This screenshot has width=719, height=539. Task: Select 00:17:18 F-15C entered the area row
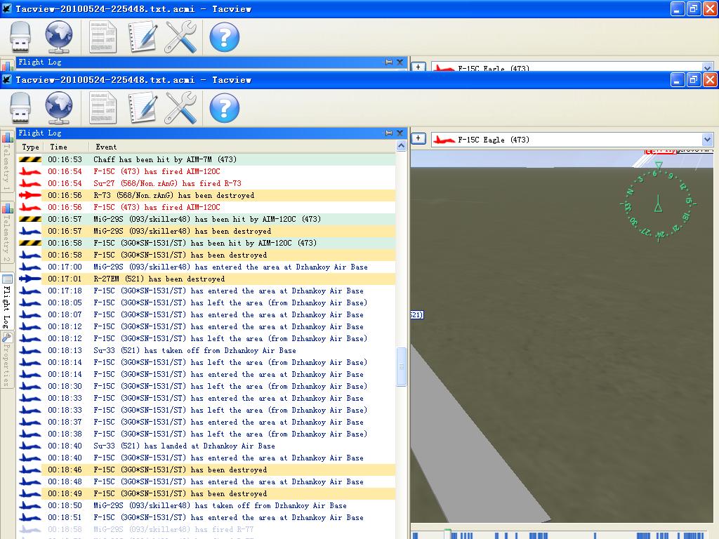pos(206,291)
